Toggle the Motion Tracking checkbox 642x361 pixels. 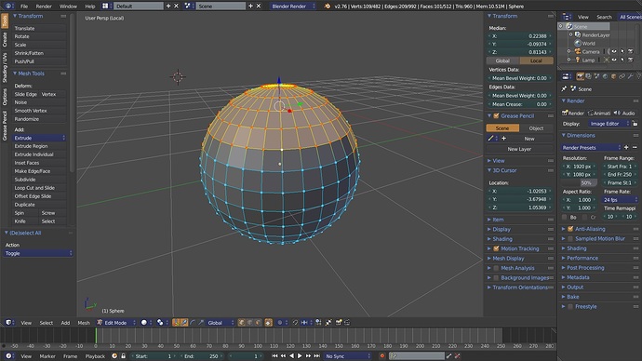[496, 248]
